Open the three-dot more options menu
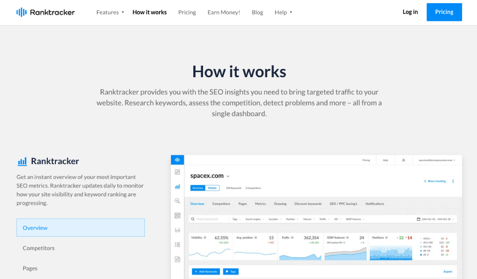The width and height of the screenshot is (477, 279). pyautogui.click(x=453, y=181)
